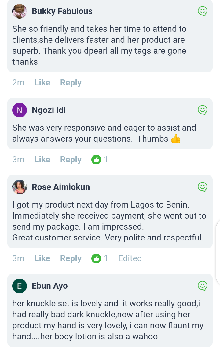Open like reaction count on Ngozi Idi comment
The width and height of the screenshot is (220, 347).
coord(100,160)
